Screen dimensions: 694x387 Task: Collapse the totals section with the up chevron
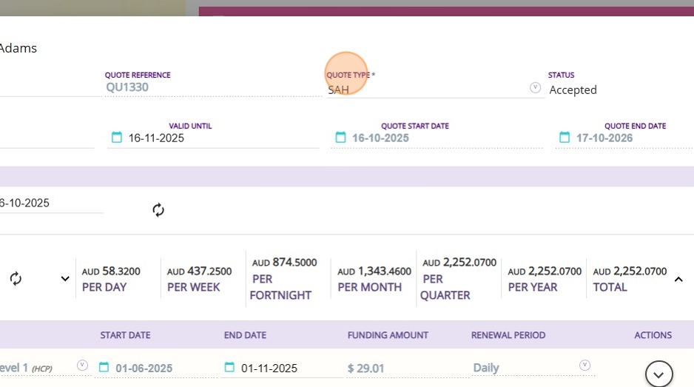678,279
